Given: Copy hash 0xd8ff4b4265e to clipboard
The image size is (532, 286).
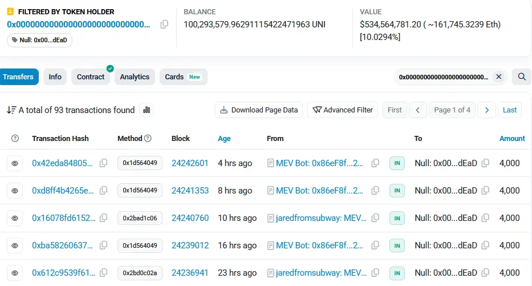Looking at the screenshot, I should pos(103,191).
